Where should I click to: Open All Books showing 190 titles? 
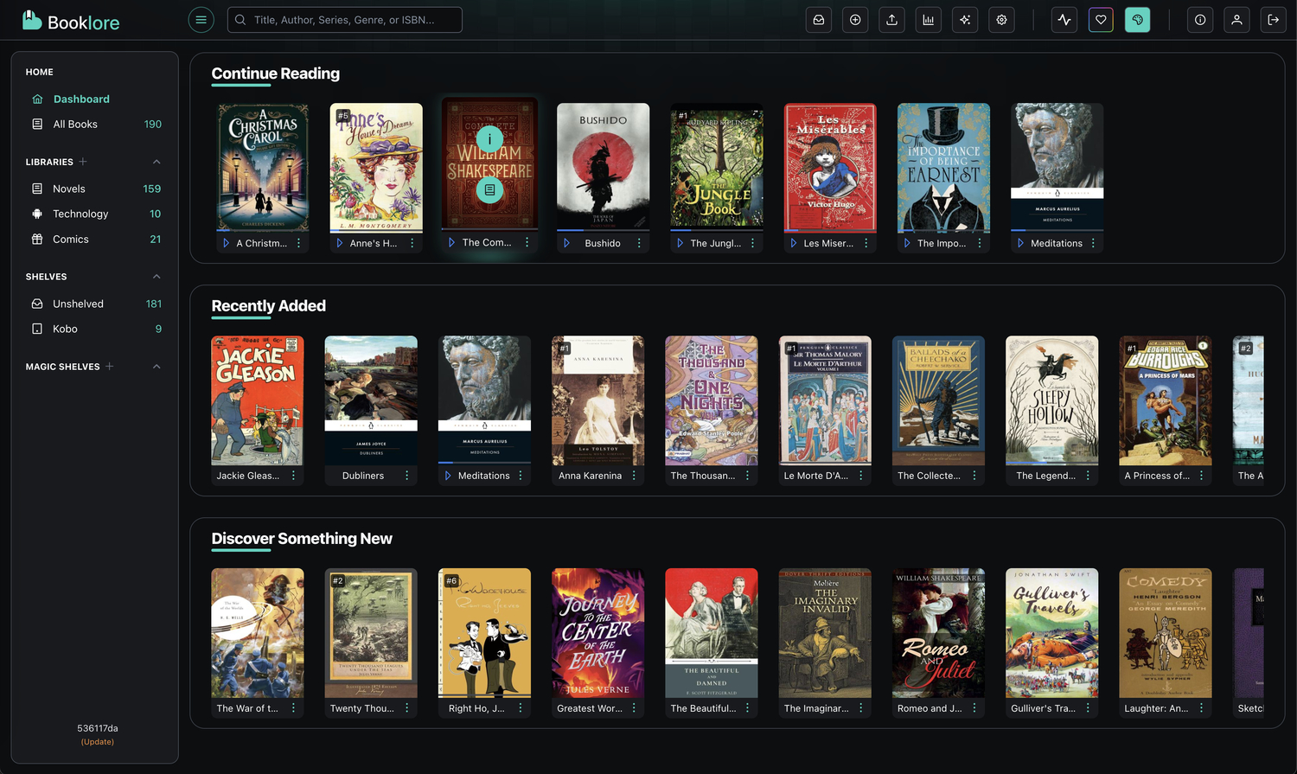point(76,124)
